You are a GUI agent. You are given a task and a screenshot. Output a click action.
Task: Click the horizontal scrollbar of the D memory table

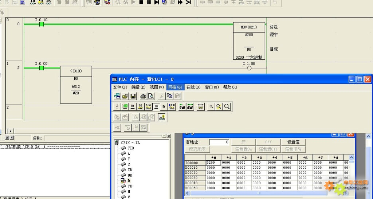click(268, 193)
